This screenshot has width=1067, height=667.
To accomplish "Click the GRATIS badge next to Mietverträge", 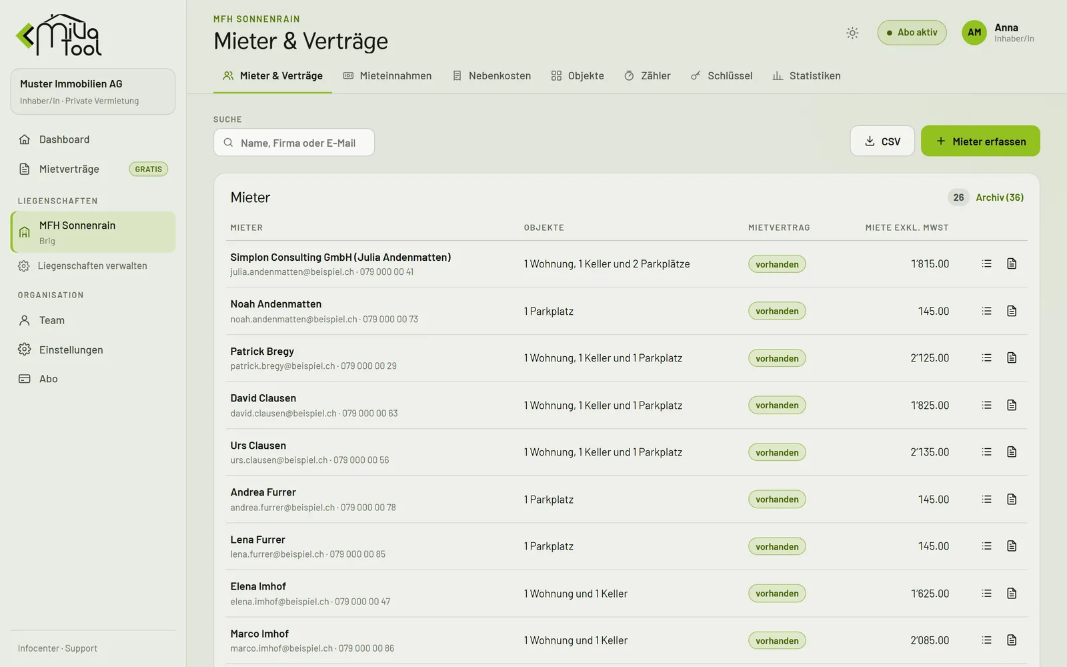I will click(148, 169).
